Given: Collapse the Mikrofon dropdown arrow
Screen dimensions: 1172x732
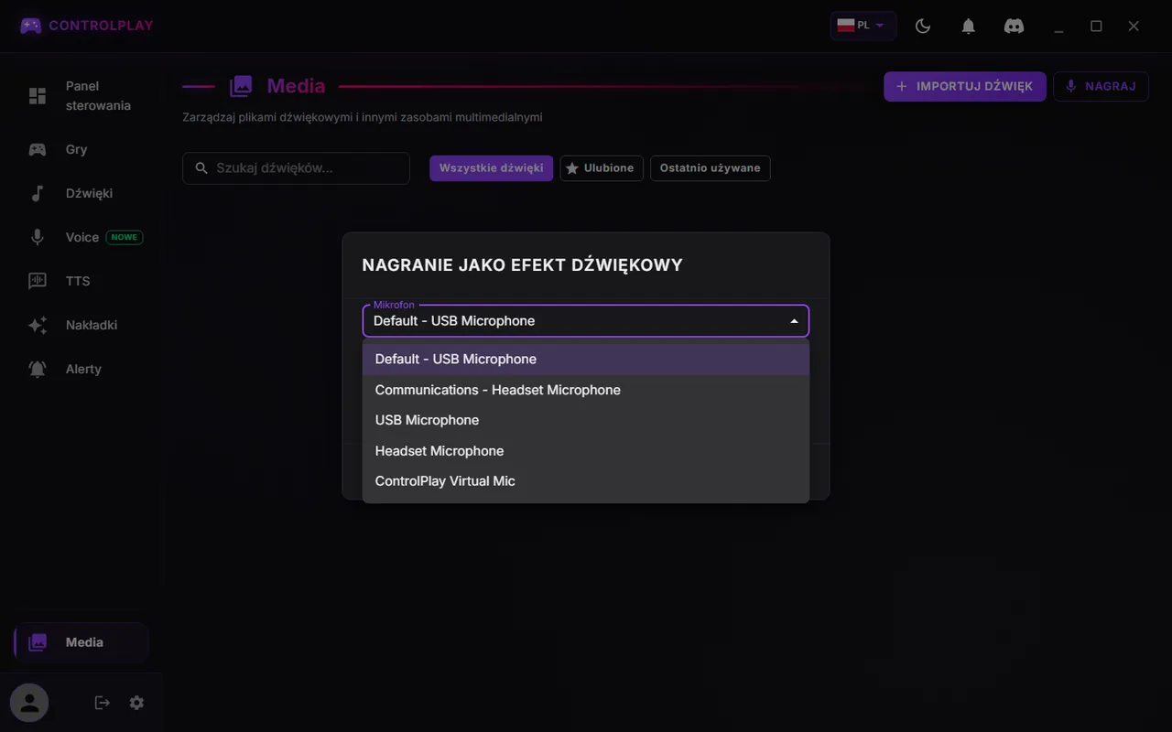Looking at the screenshot, I should [794, 321].
